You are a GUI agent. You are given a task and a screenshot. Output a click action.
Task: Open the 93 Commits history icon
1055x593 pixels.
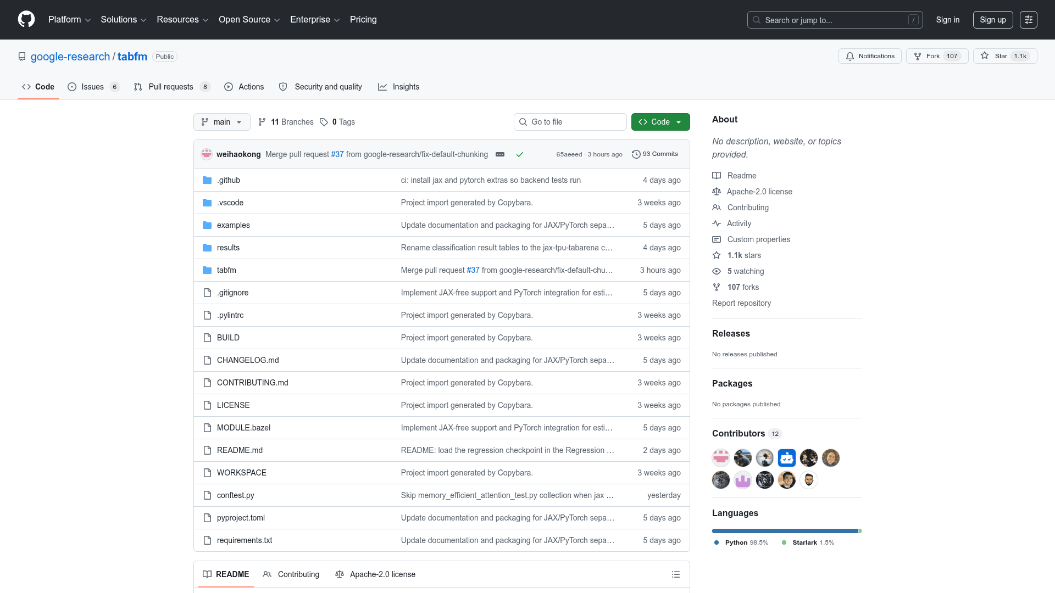point(636,154)
